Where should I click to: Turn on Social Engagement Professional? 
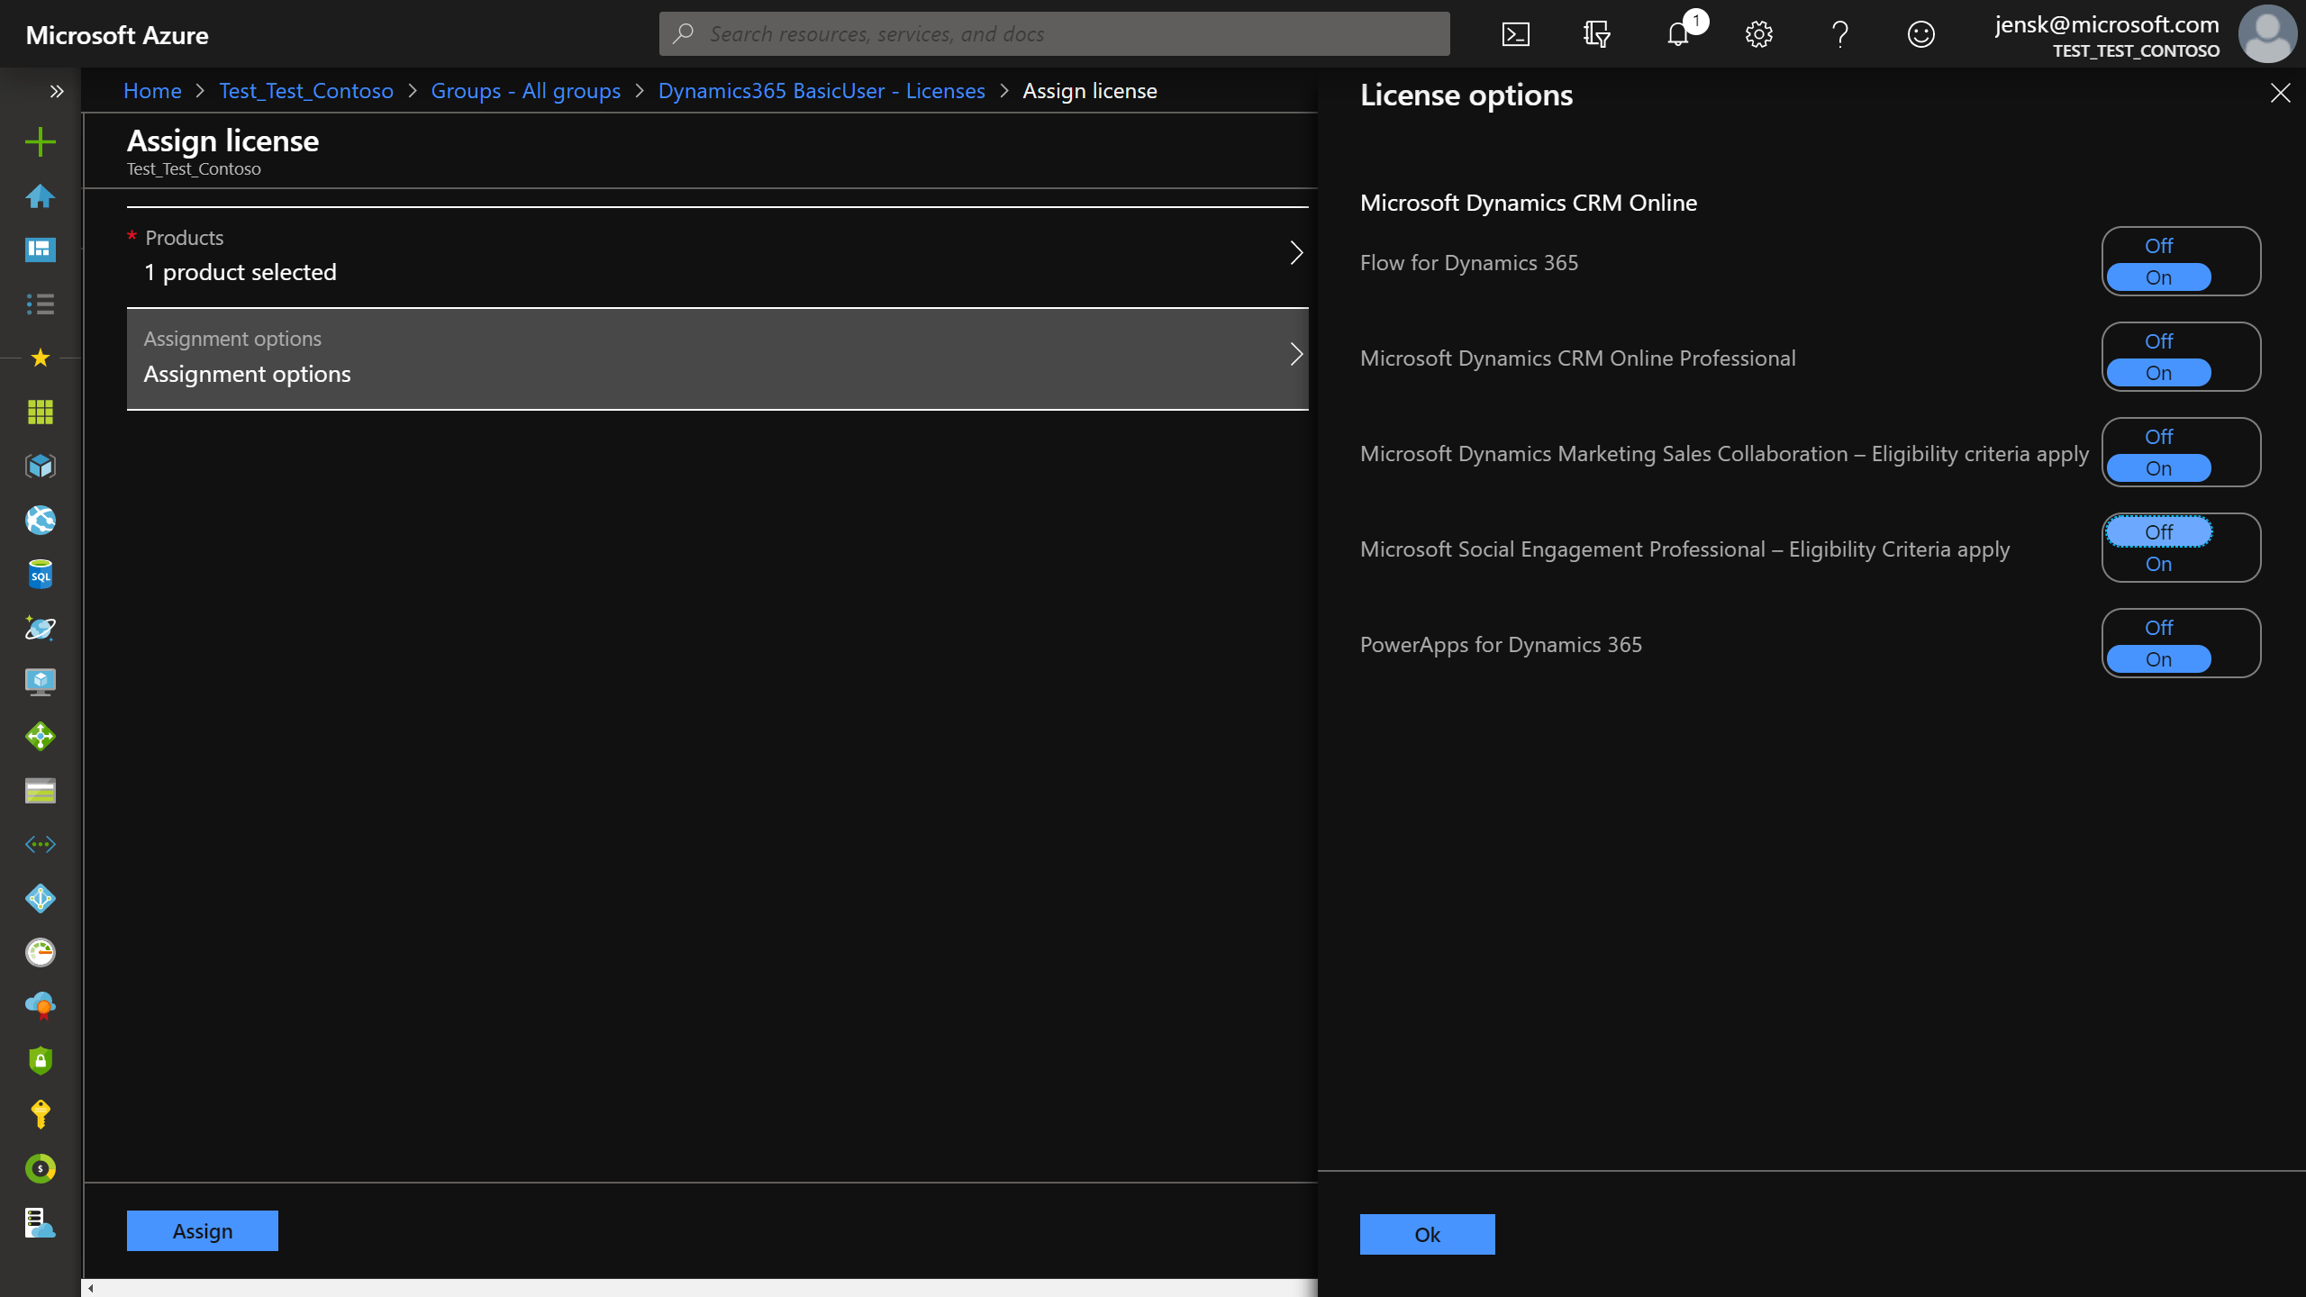(x=2158, y=564)
